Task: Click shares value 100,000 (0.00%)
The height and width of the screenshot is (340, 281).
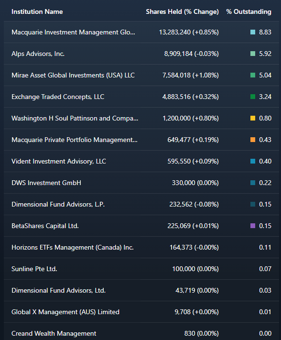Action: point(195,269)
